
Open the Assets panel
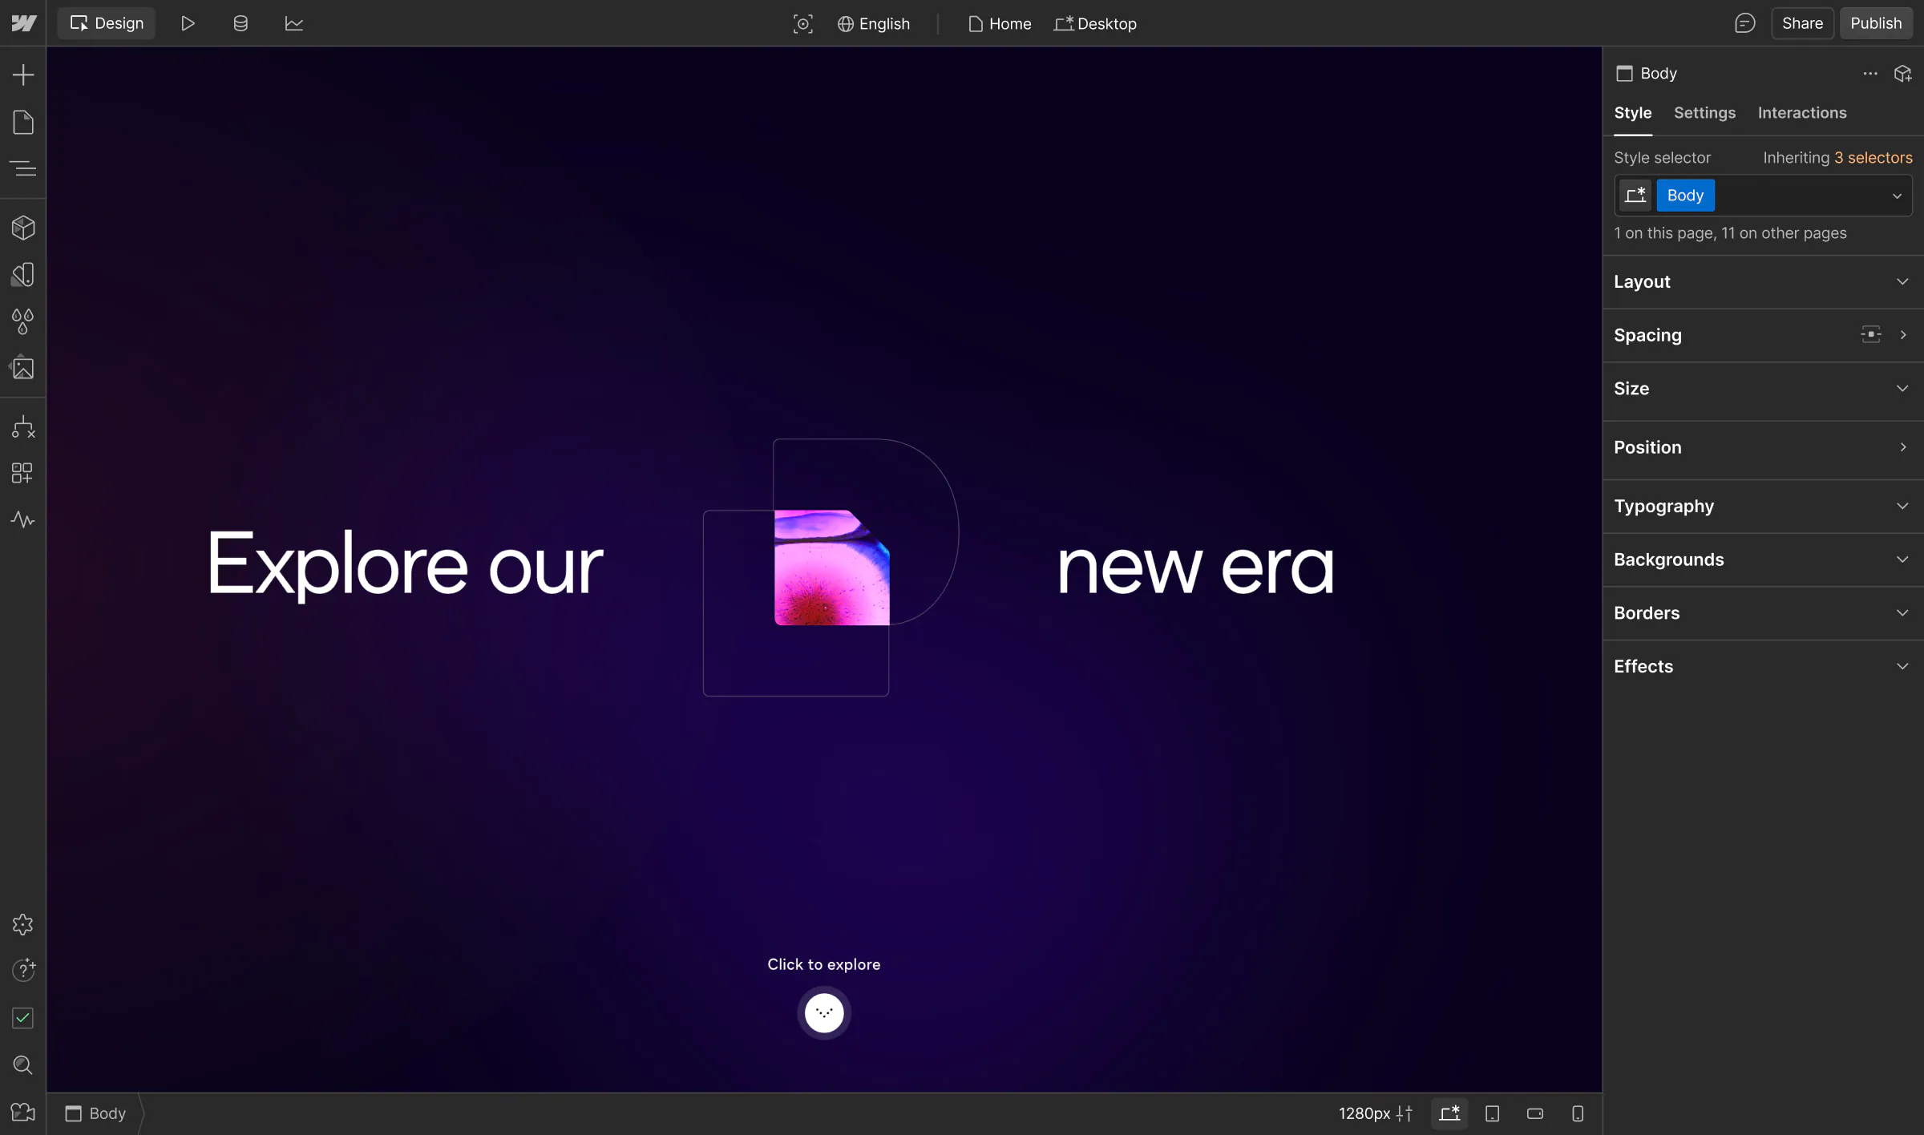[x=22, y=368]
